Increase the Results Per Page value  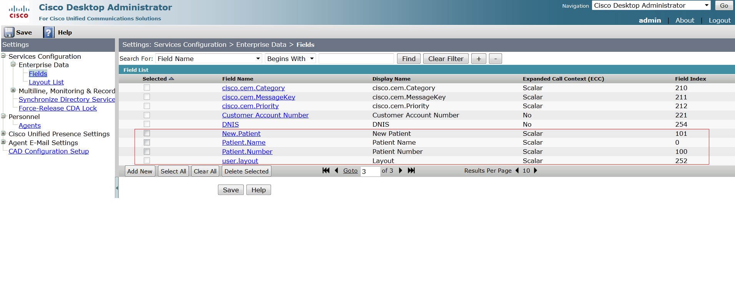[535, 170]
